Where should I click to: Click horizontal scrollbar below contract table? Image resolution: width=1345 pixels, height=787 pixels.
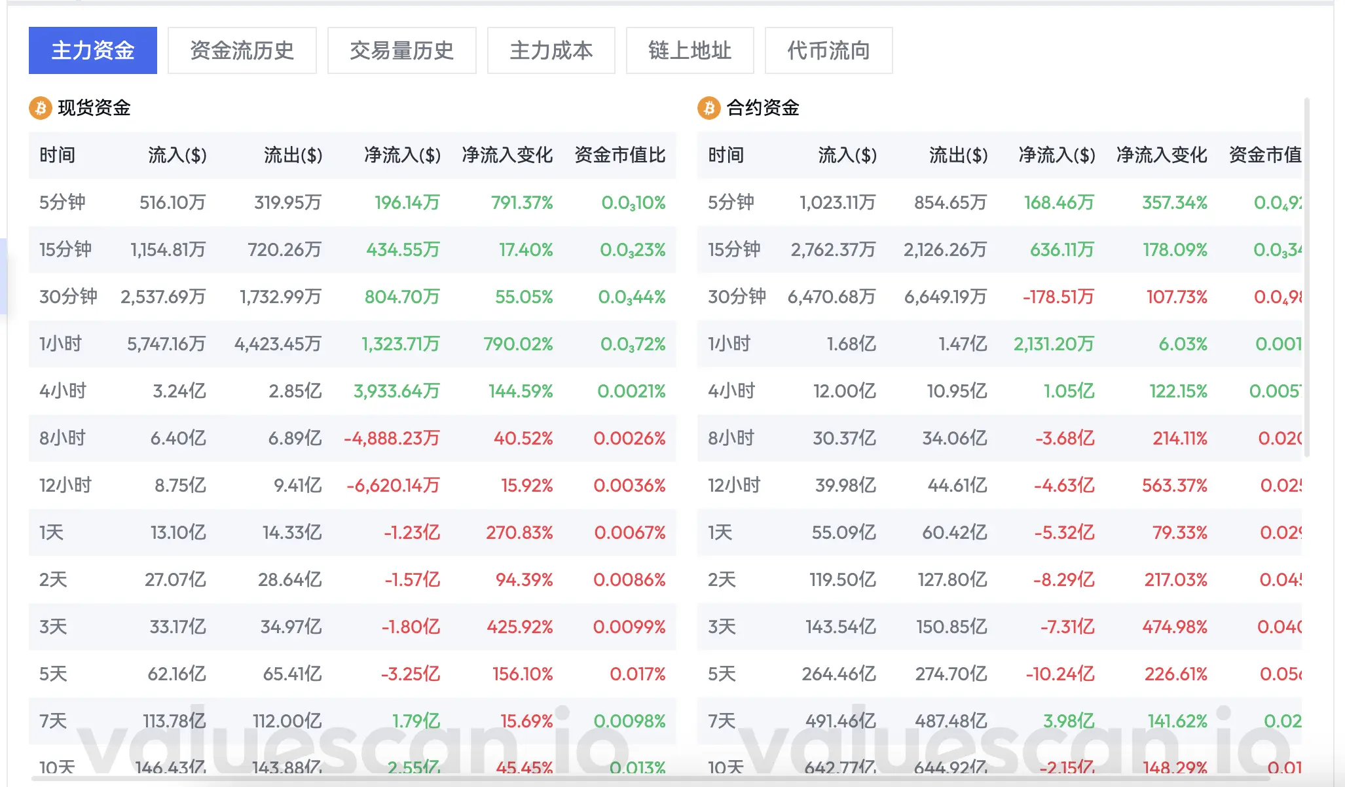click(982, 779)
